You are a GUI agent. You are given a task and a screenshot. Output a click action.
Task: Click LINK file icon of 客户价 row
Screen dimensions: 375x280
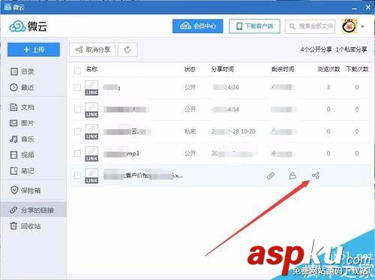(x=91, y=176)
